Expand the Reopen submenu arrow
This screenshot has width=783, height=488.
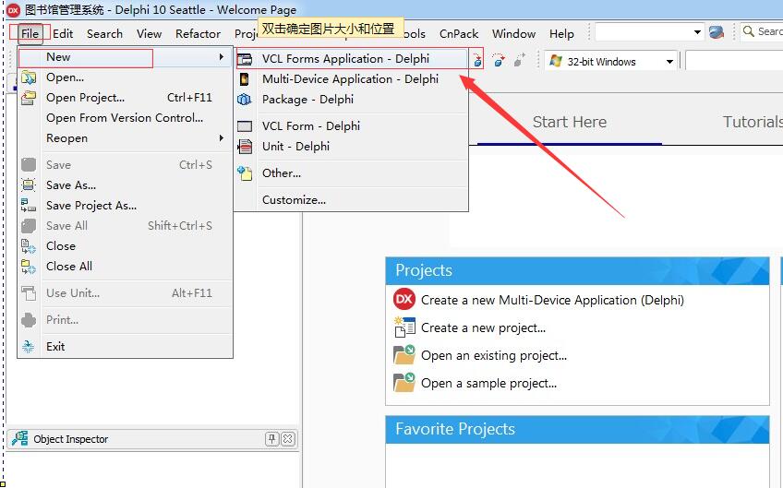point(222,137)
